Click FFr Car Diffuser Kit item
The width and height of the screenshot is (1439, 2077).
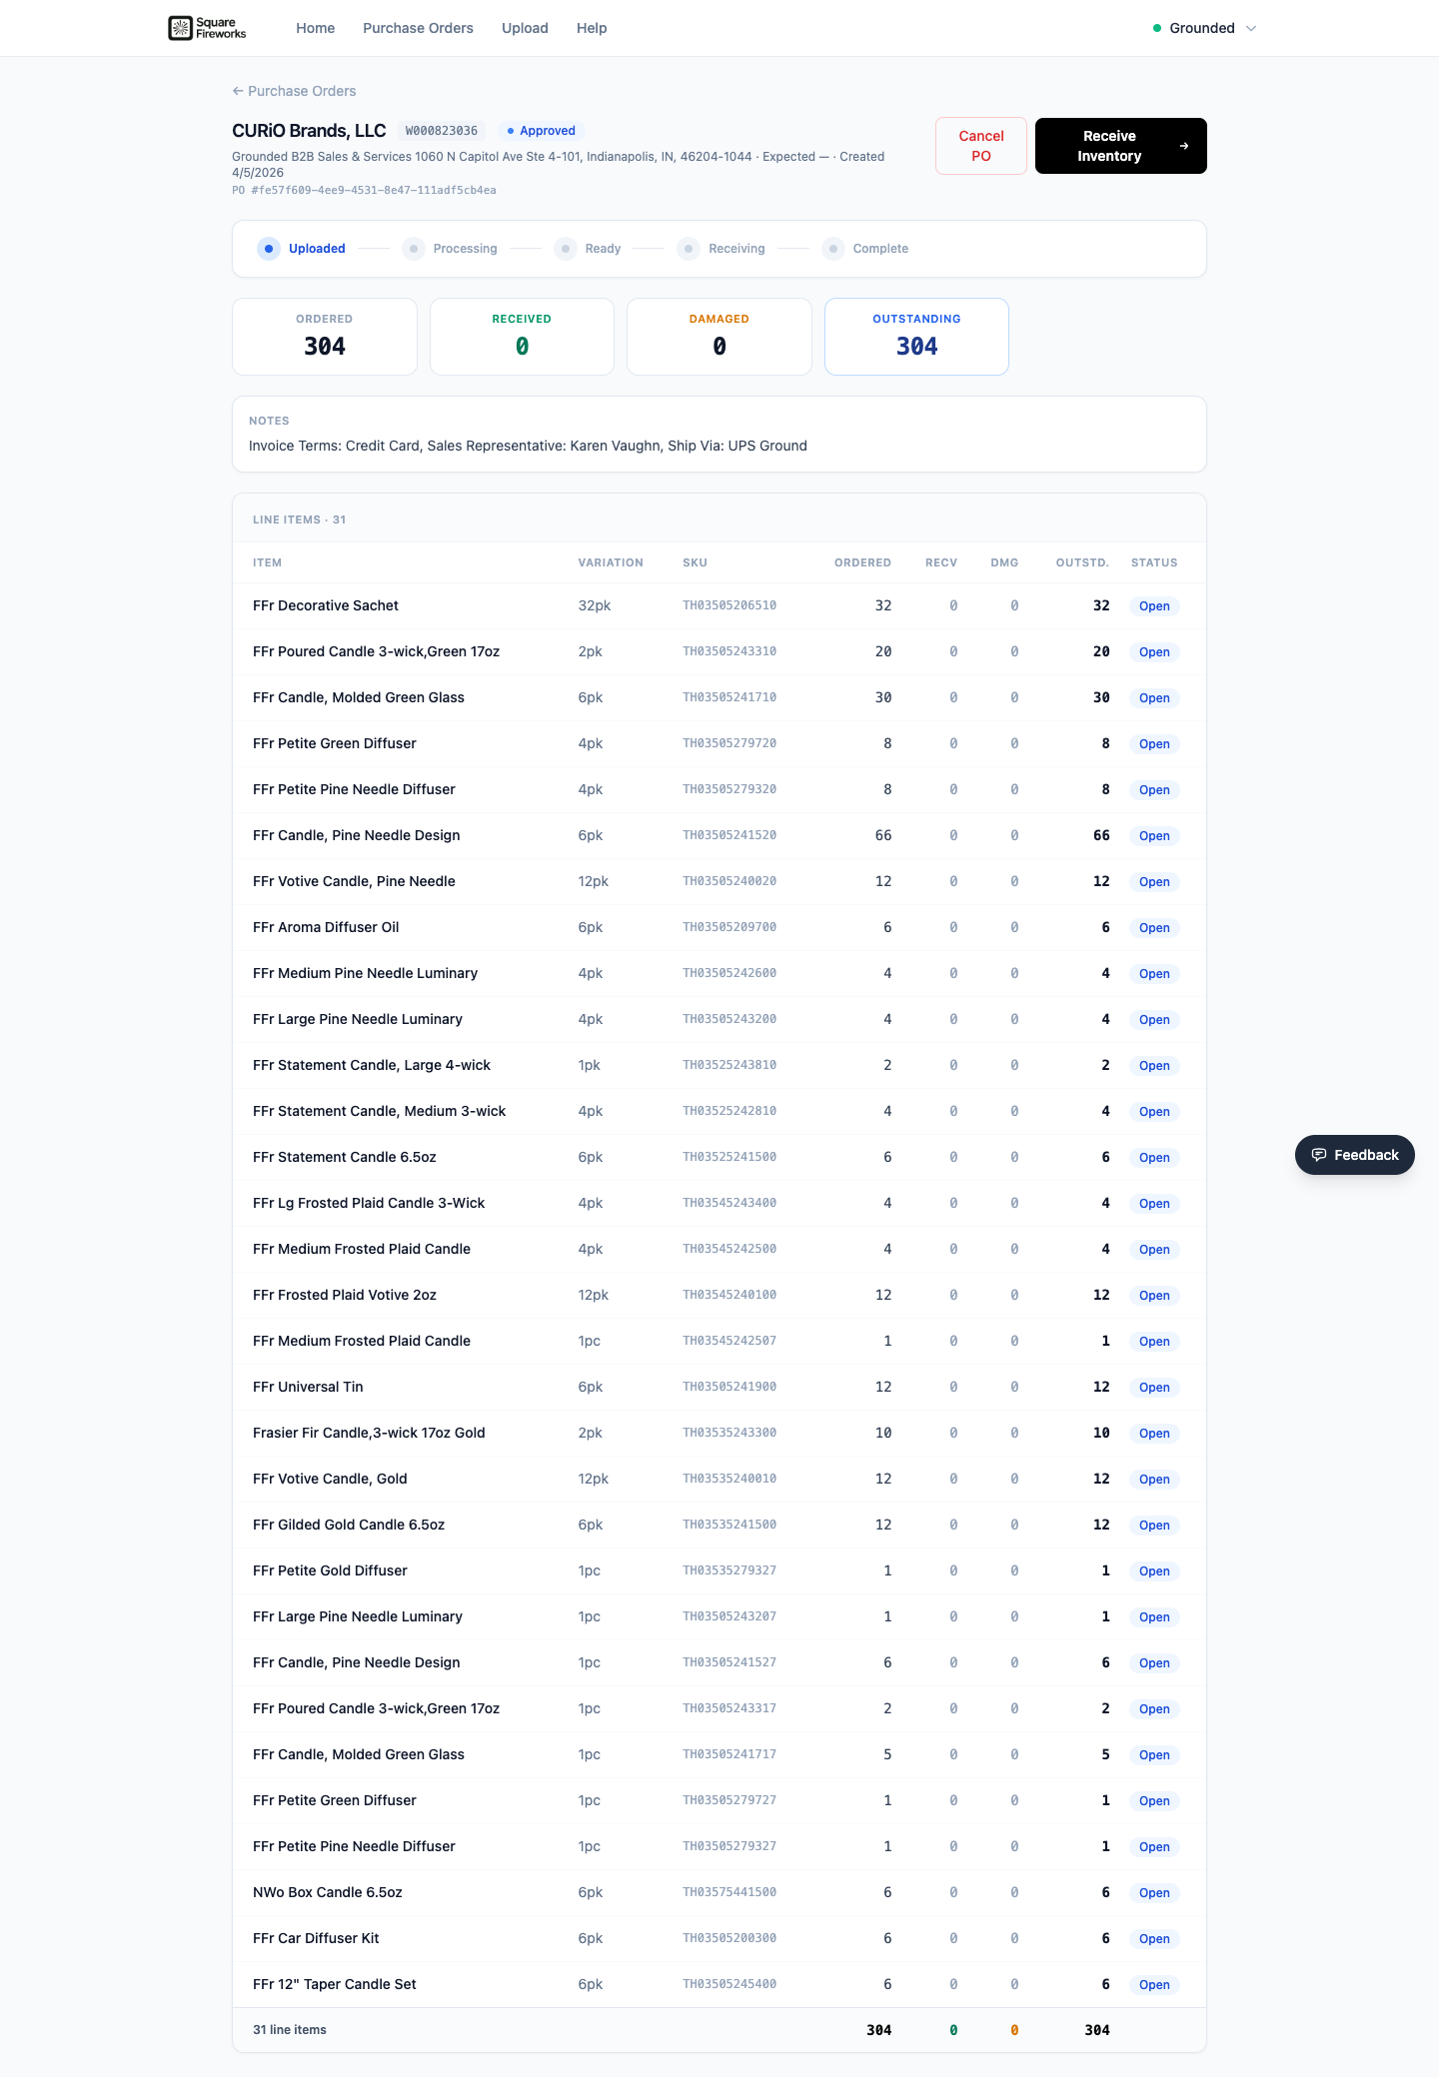pyautogui.click(x=316, y=1938)
